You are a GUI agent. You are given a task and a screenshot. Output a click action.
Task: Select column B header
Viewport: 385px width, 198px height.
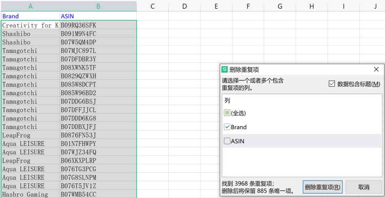98,6
